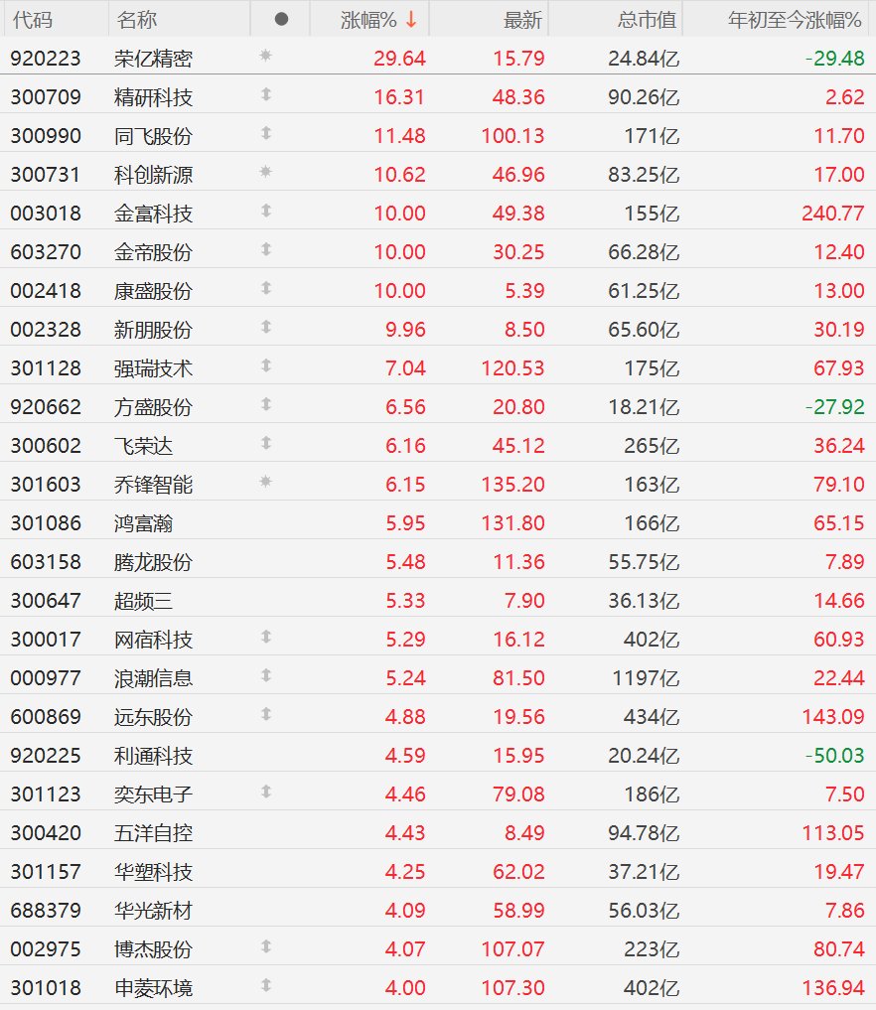The image size is (876, 1010).
Task: Click the 康盛股份 latest price 5.39
Action: tap(525, 291)
